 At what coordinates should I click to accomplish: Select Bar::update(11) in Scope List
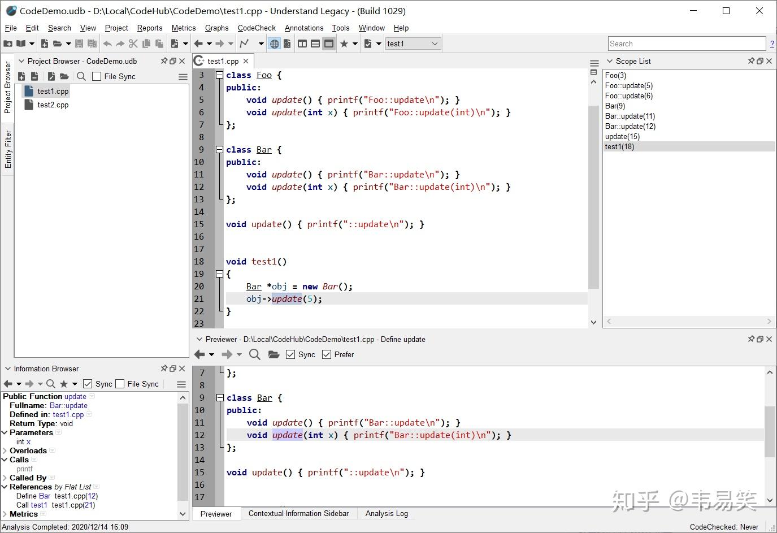630,116
